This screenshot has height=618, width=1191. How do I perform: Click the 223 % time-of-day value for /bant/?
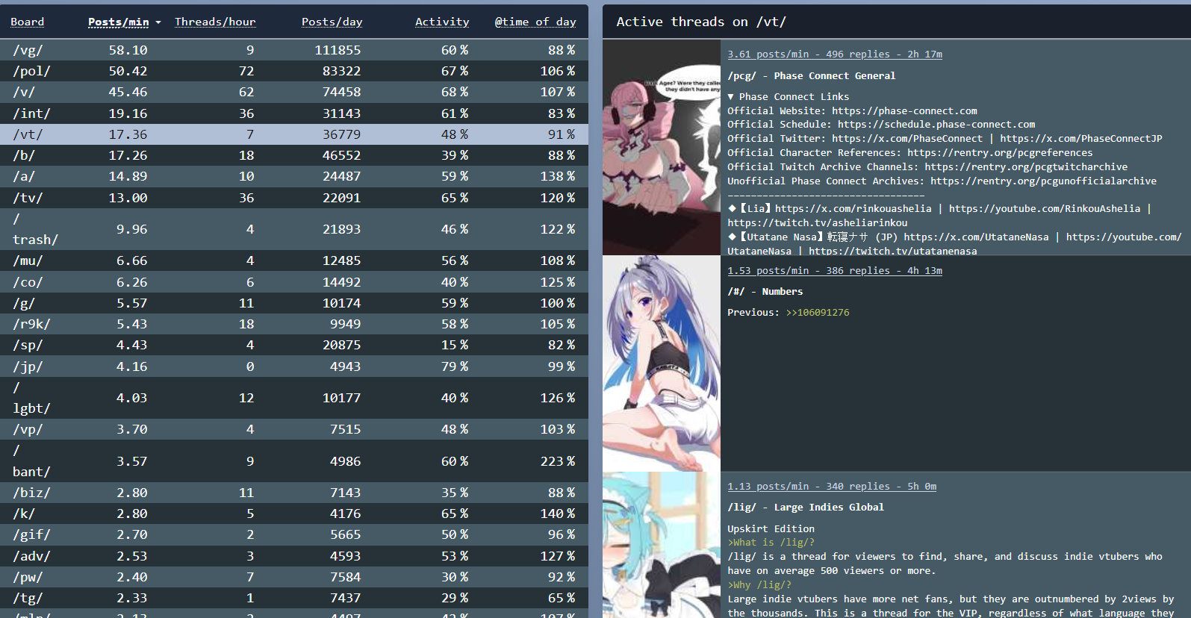[558, 461]
